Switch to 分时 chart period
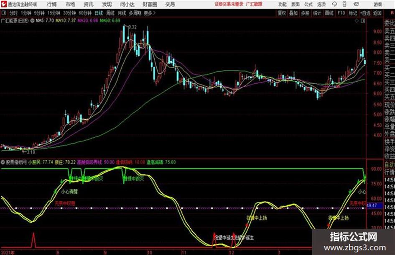Screen dimensions: 395x255 click(x=14, y=13)
